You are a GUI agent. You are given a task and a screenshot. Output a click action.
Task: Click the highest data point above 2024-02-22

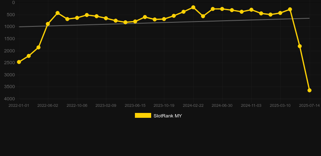[193, 7]
